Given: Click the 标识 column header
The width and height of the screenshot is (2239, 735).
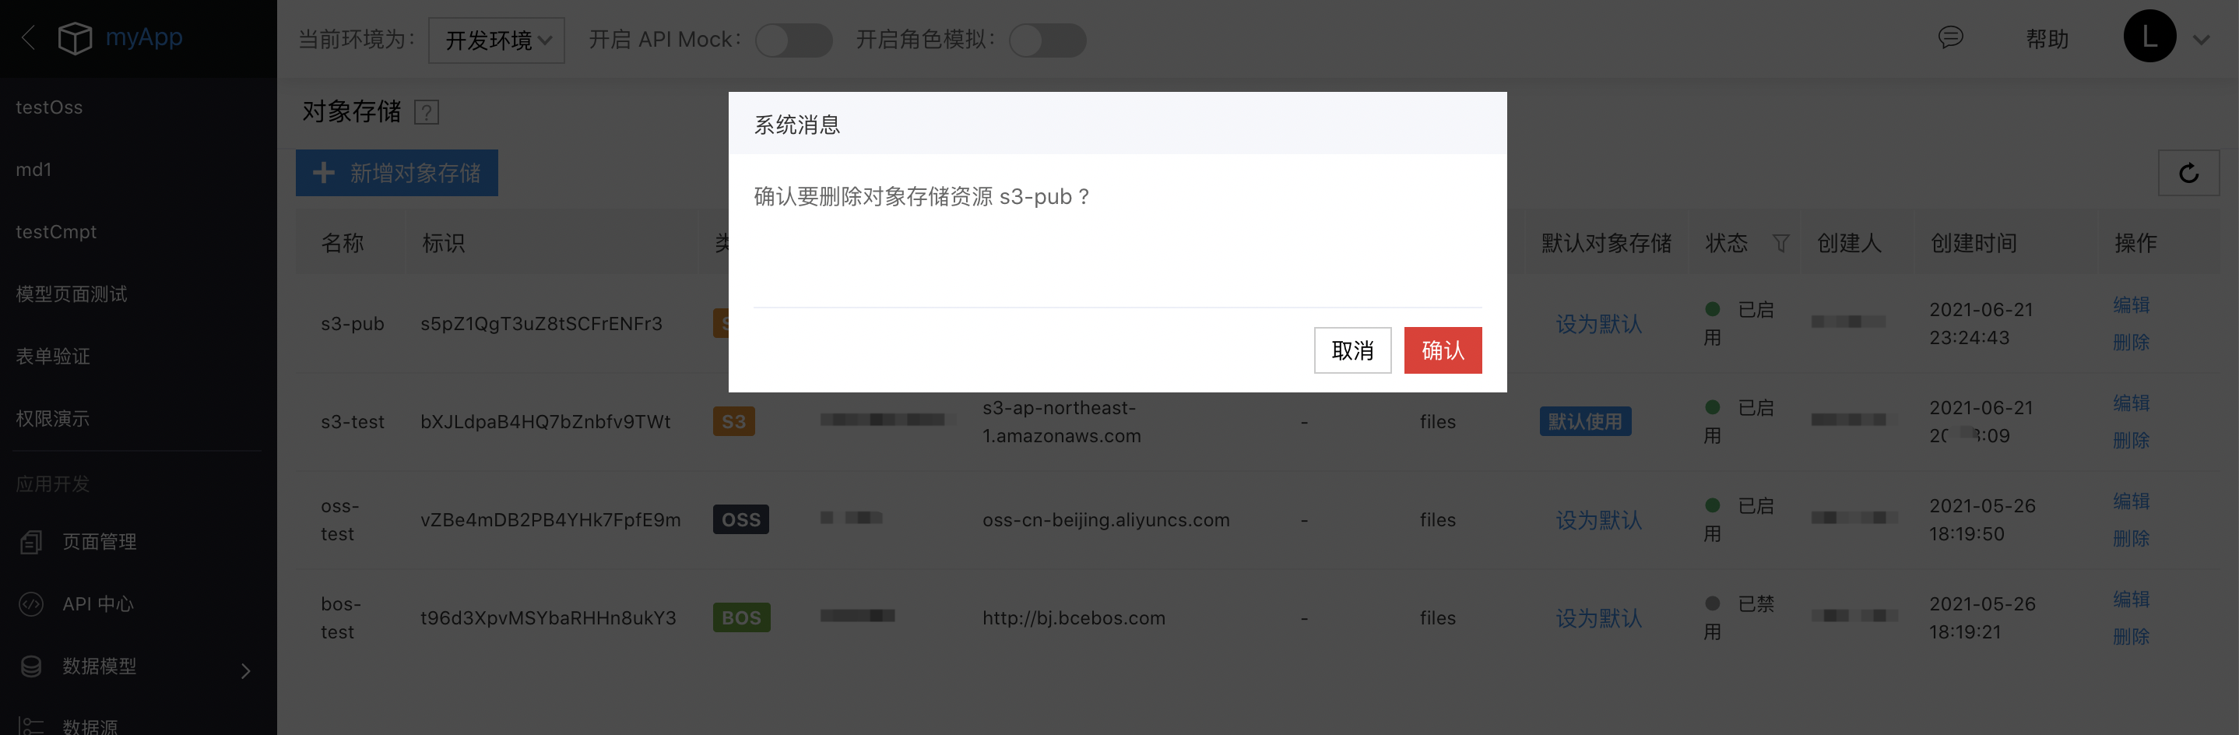Looking at the screenshot, I should [x=443, y=243].
